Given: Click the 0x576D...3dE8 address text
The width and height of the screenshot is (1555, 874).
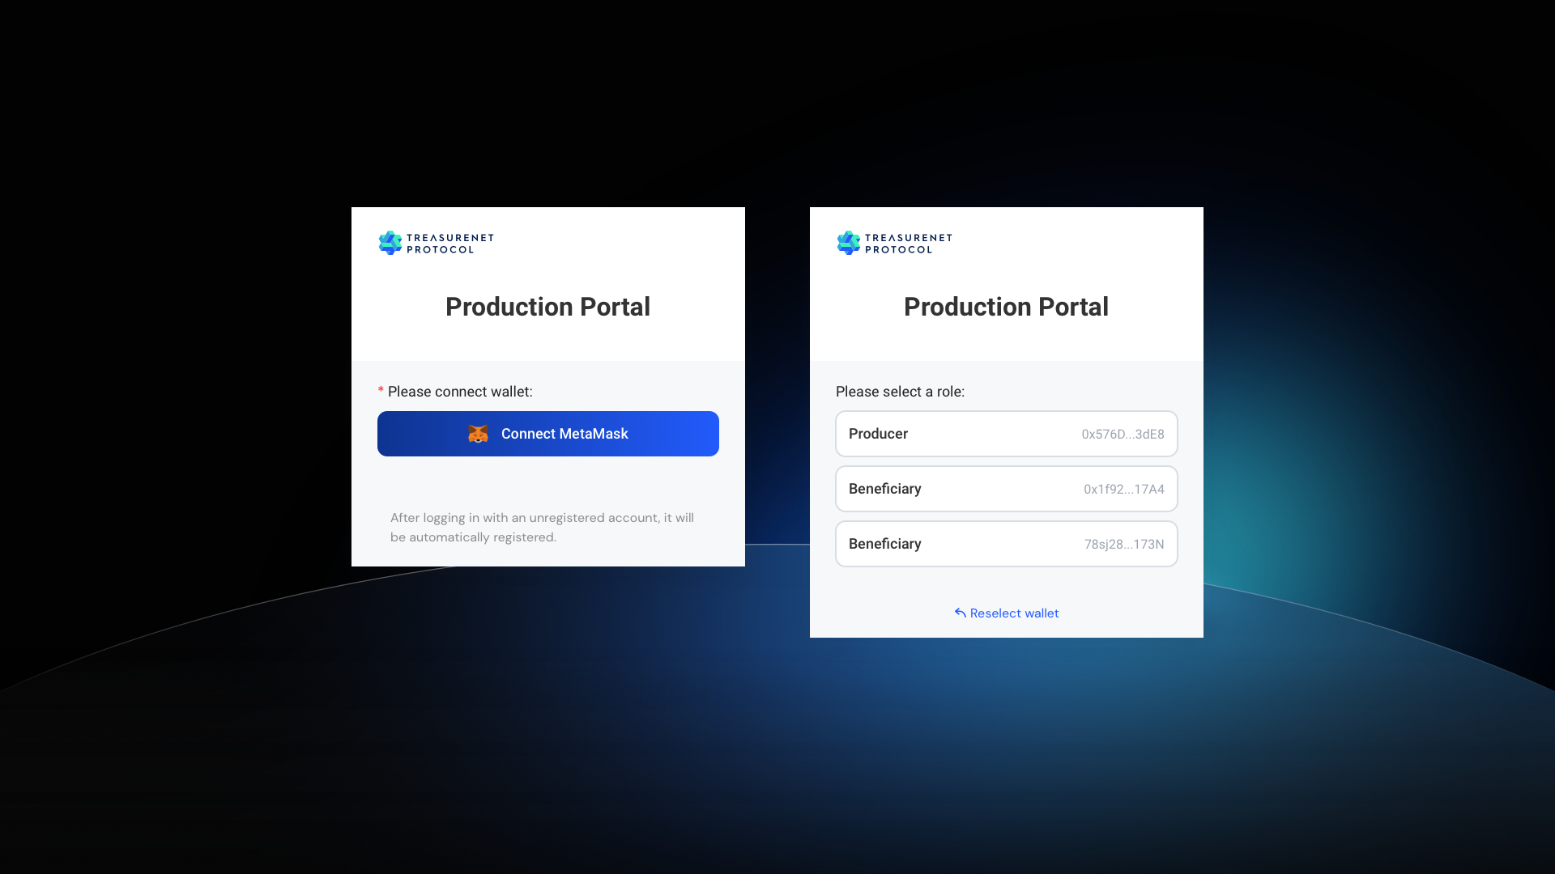Looking at the screenshot, I should [1123, 435].
